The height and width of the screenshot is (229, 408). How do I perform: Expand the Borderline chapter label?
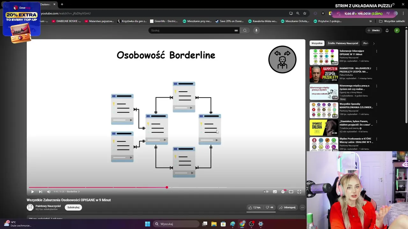click(73, 192)
